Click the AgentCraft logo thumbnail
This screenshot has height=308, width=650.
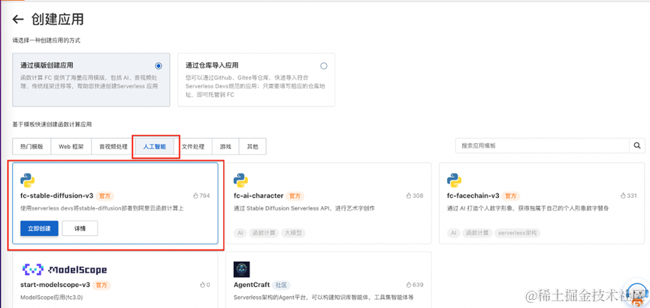(242, 269)
